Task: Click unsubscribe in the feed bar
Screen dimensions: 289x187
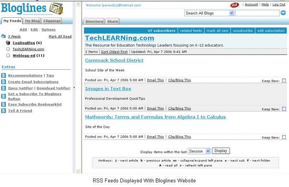Action: pos(243,30)
